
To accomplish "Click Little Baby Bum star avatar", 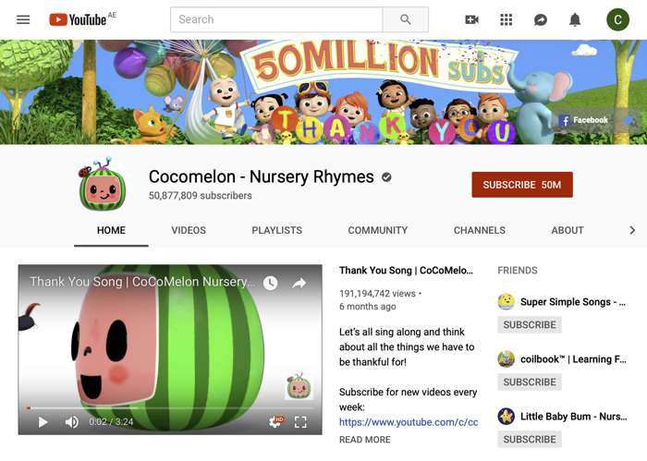I will [x=506, y=417].
